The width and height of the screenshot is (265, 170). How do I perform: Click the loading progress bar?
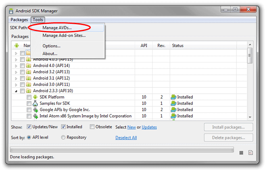click(122, 149)
